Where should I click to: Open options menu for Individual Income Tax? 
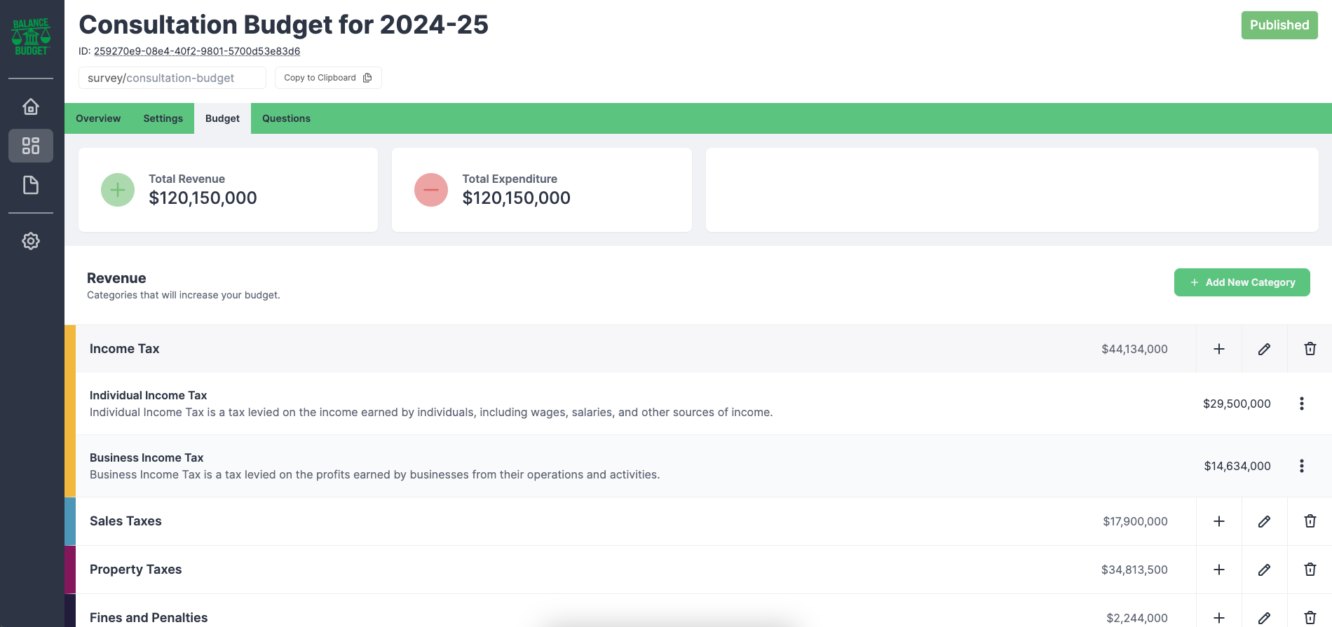click(x=1302, y=404)
